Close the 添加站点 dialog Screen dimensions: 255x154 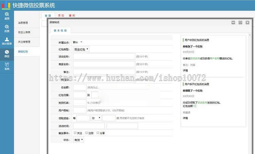coord(248,22)
